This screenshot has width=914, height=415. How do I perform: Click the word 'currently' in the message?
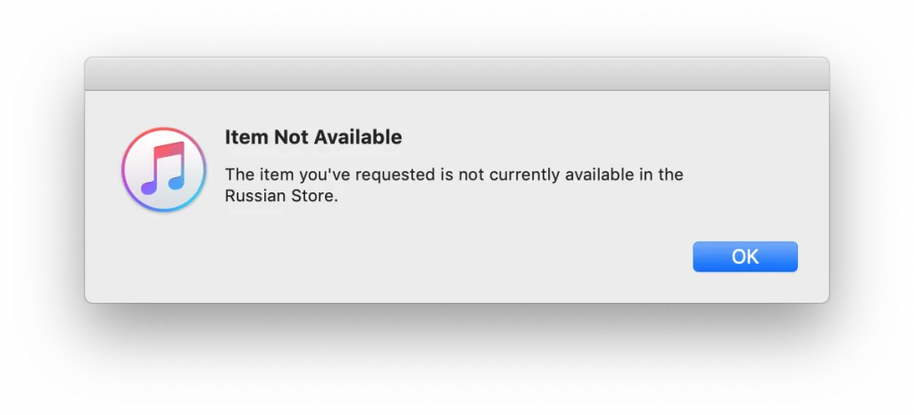pos(520,175)
